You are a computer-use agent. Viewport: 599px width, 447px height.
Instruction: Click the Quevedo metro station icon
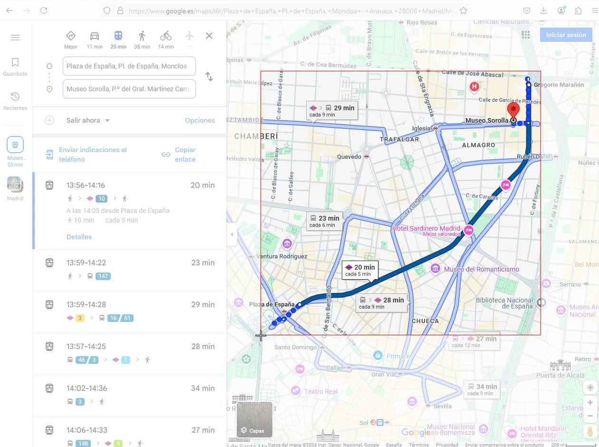(366, 156)
